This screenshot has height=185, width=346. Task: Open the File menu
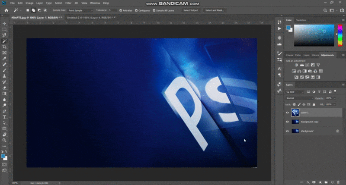pyautogui.click(x=13, y=3)
